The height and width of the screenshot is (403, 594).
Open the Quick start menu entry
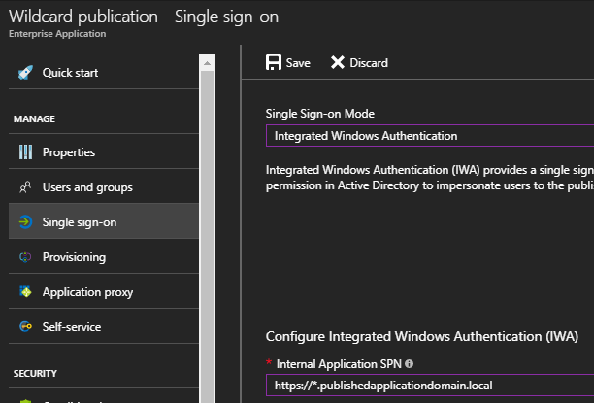70,73
